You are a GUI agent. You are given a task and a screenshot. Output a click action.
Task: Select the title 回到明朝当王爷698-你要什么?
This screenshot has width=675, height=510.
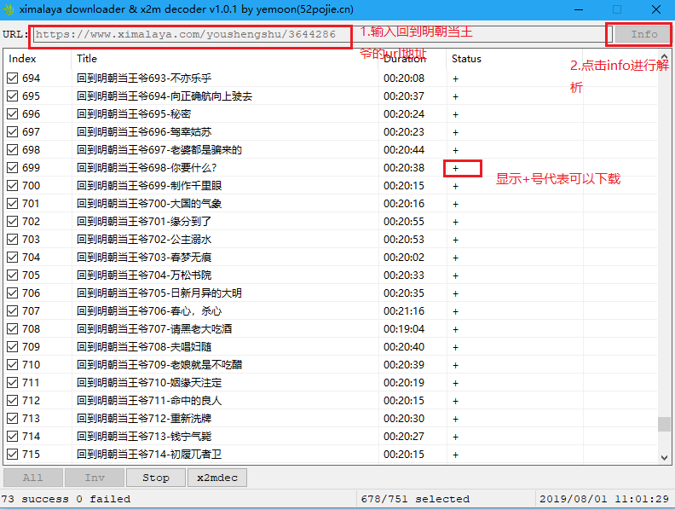point(147,167)
